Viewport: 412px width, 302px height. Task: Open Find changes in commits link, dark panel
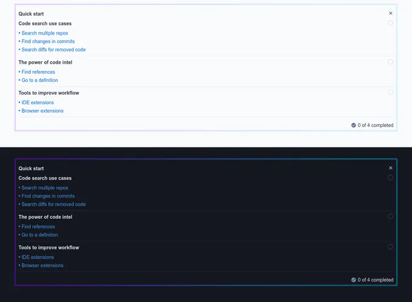tap(48, 196)
